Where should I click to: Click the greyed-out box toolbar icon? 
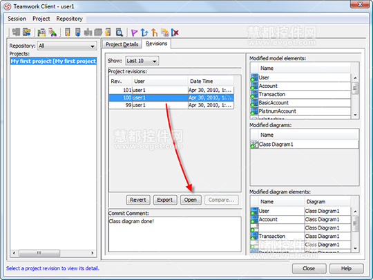point(98,32)
